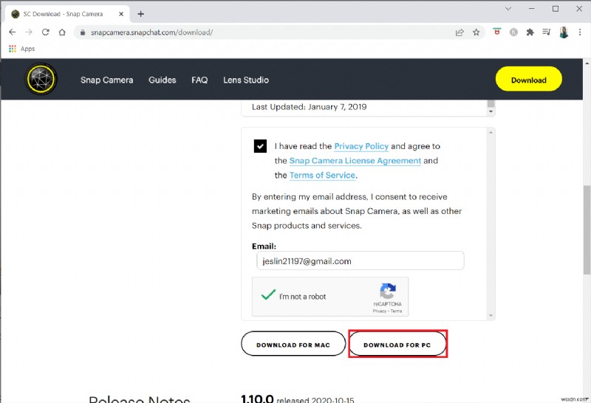Click the lock icon in the address bar
Screen dimensions: 591x403
point(83,32)
